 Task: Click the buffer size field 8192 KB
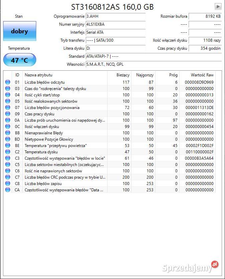(x=205, y=16)
